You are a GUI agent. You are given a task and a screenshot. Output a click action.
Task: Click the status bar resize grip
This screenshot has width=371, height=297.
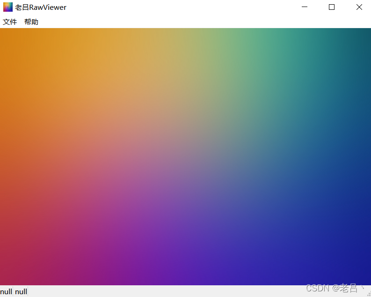[369, 294]
